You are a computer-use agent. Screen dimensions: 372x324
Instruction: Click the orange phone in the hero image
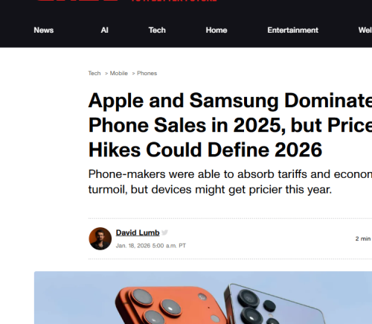click(x=170, y=305)
